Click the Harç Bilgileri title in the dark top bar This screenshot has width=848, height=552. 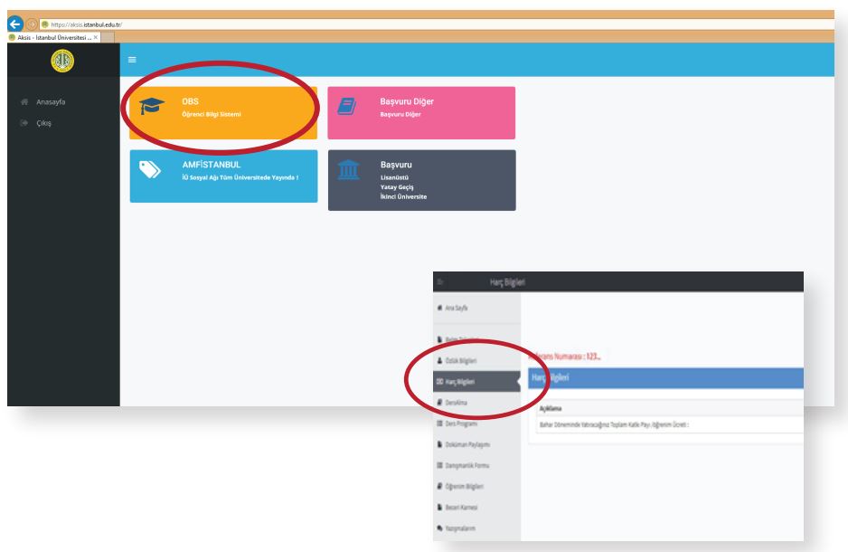tap(507, 282)
